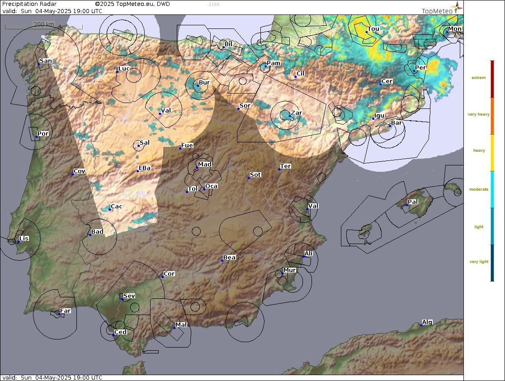
Task: Select the 'Ced' station label
Action: pyautogui.click(x=120, y=332)
